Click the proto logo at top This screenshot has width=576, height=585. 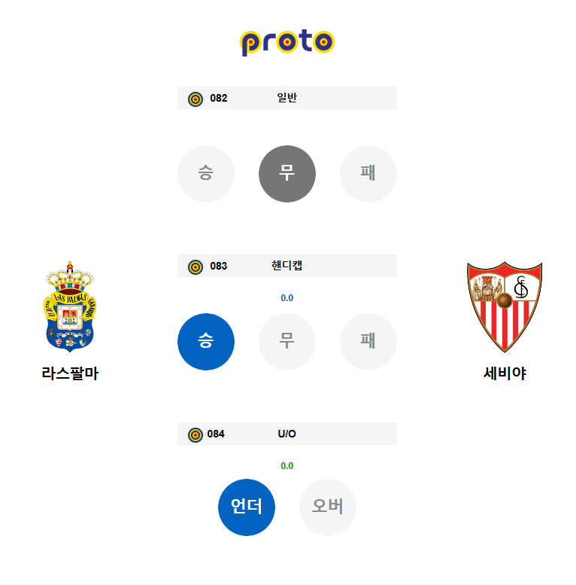click(287, 42)
